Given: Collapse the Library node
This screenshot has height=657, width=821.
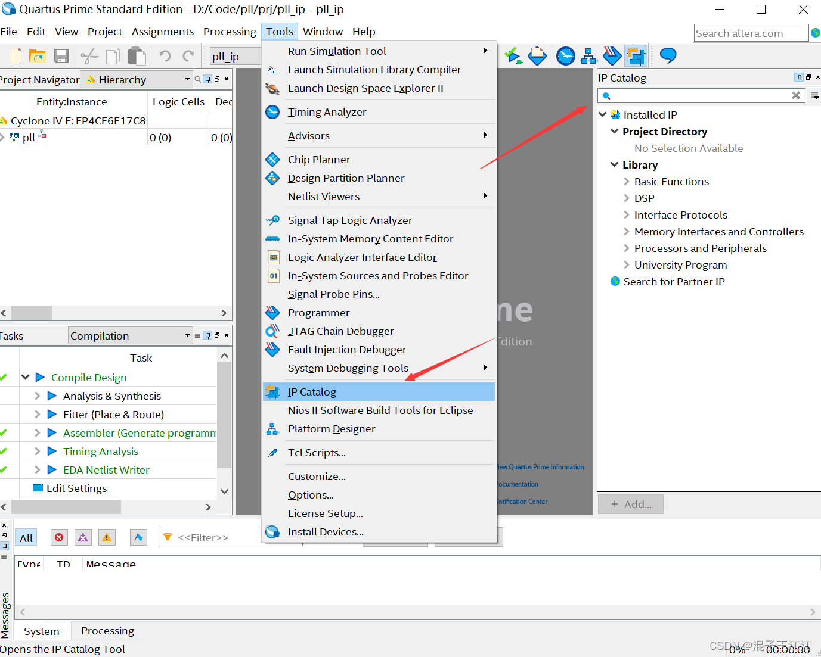Looking at the screenshot, I should click(x=615, y=164).
